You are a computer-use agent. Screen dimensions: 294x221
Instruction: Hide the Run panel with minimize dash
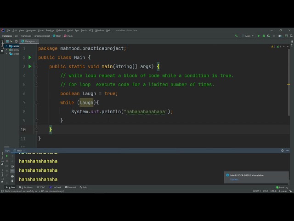click(288, 151)
